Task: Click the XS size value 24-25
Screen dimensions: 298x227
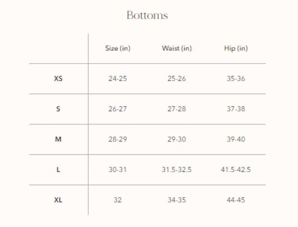Action: (118, 79)
